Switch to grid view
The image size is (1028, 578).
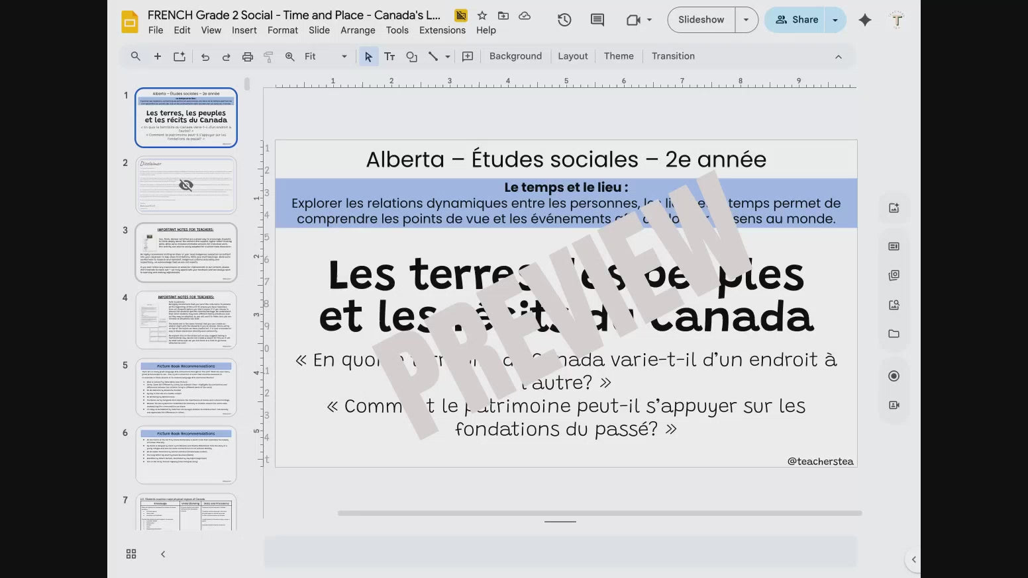[131, 554]
